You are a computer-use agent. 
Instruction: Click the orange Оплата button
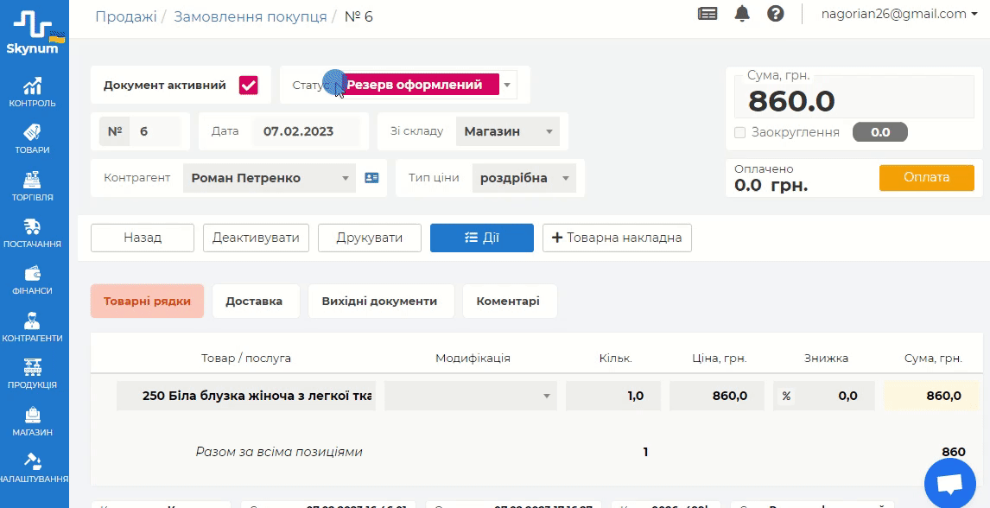point(926,178)
